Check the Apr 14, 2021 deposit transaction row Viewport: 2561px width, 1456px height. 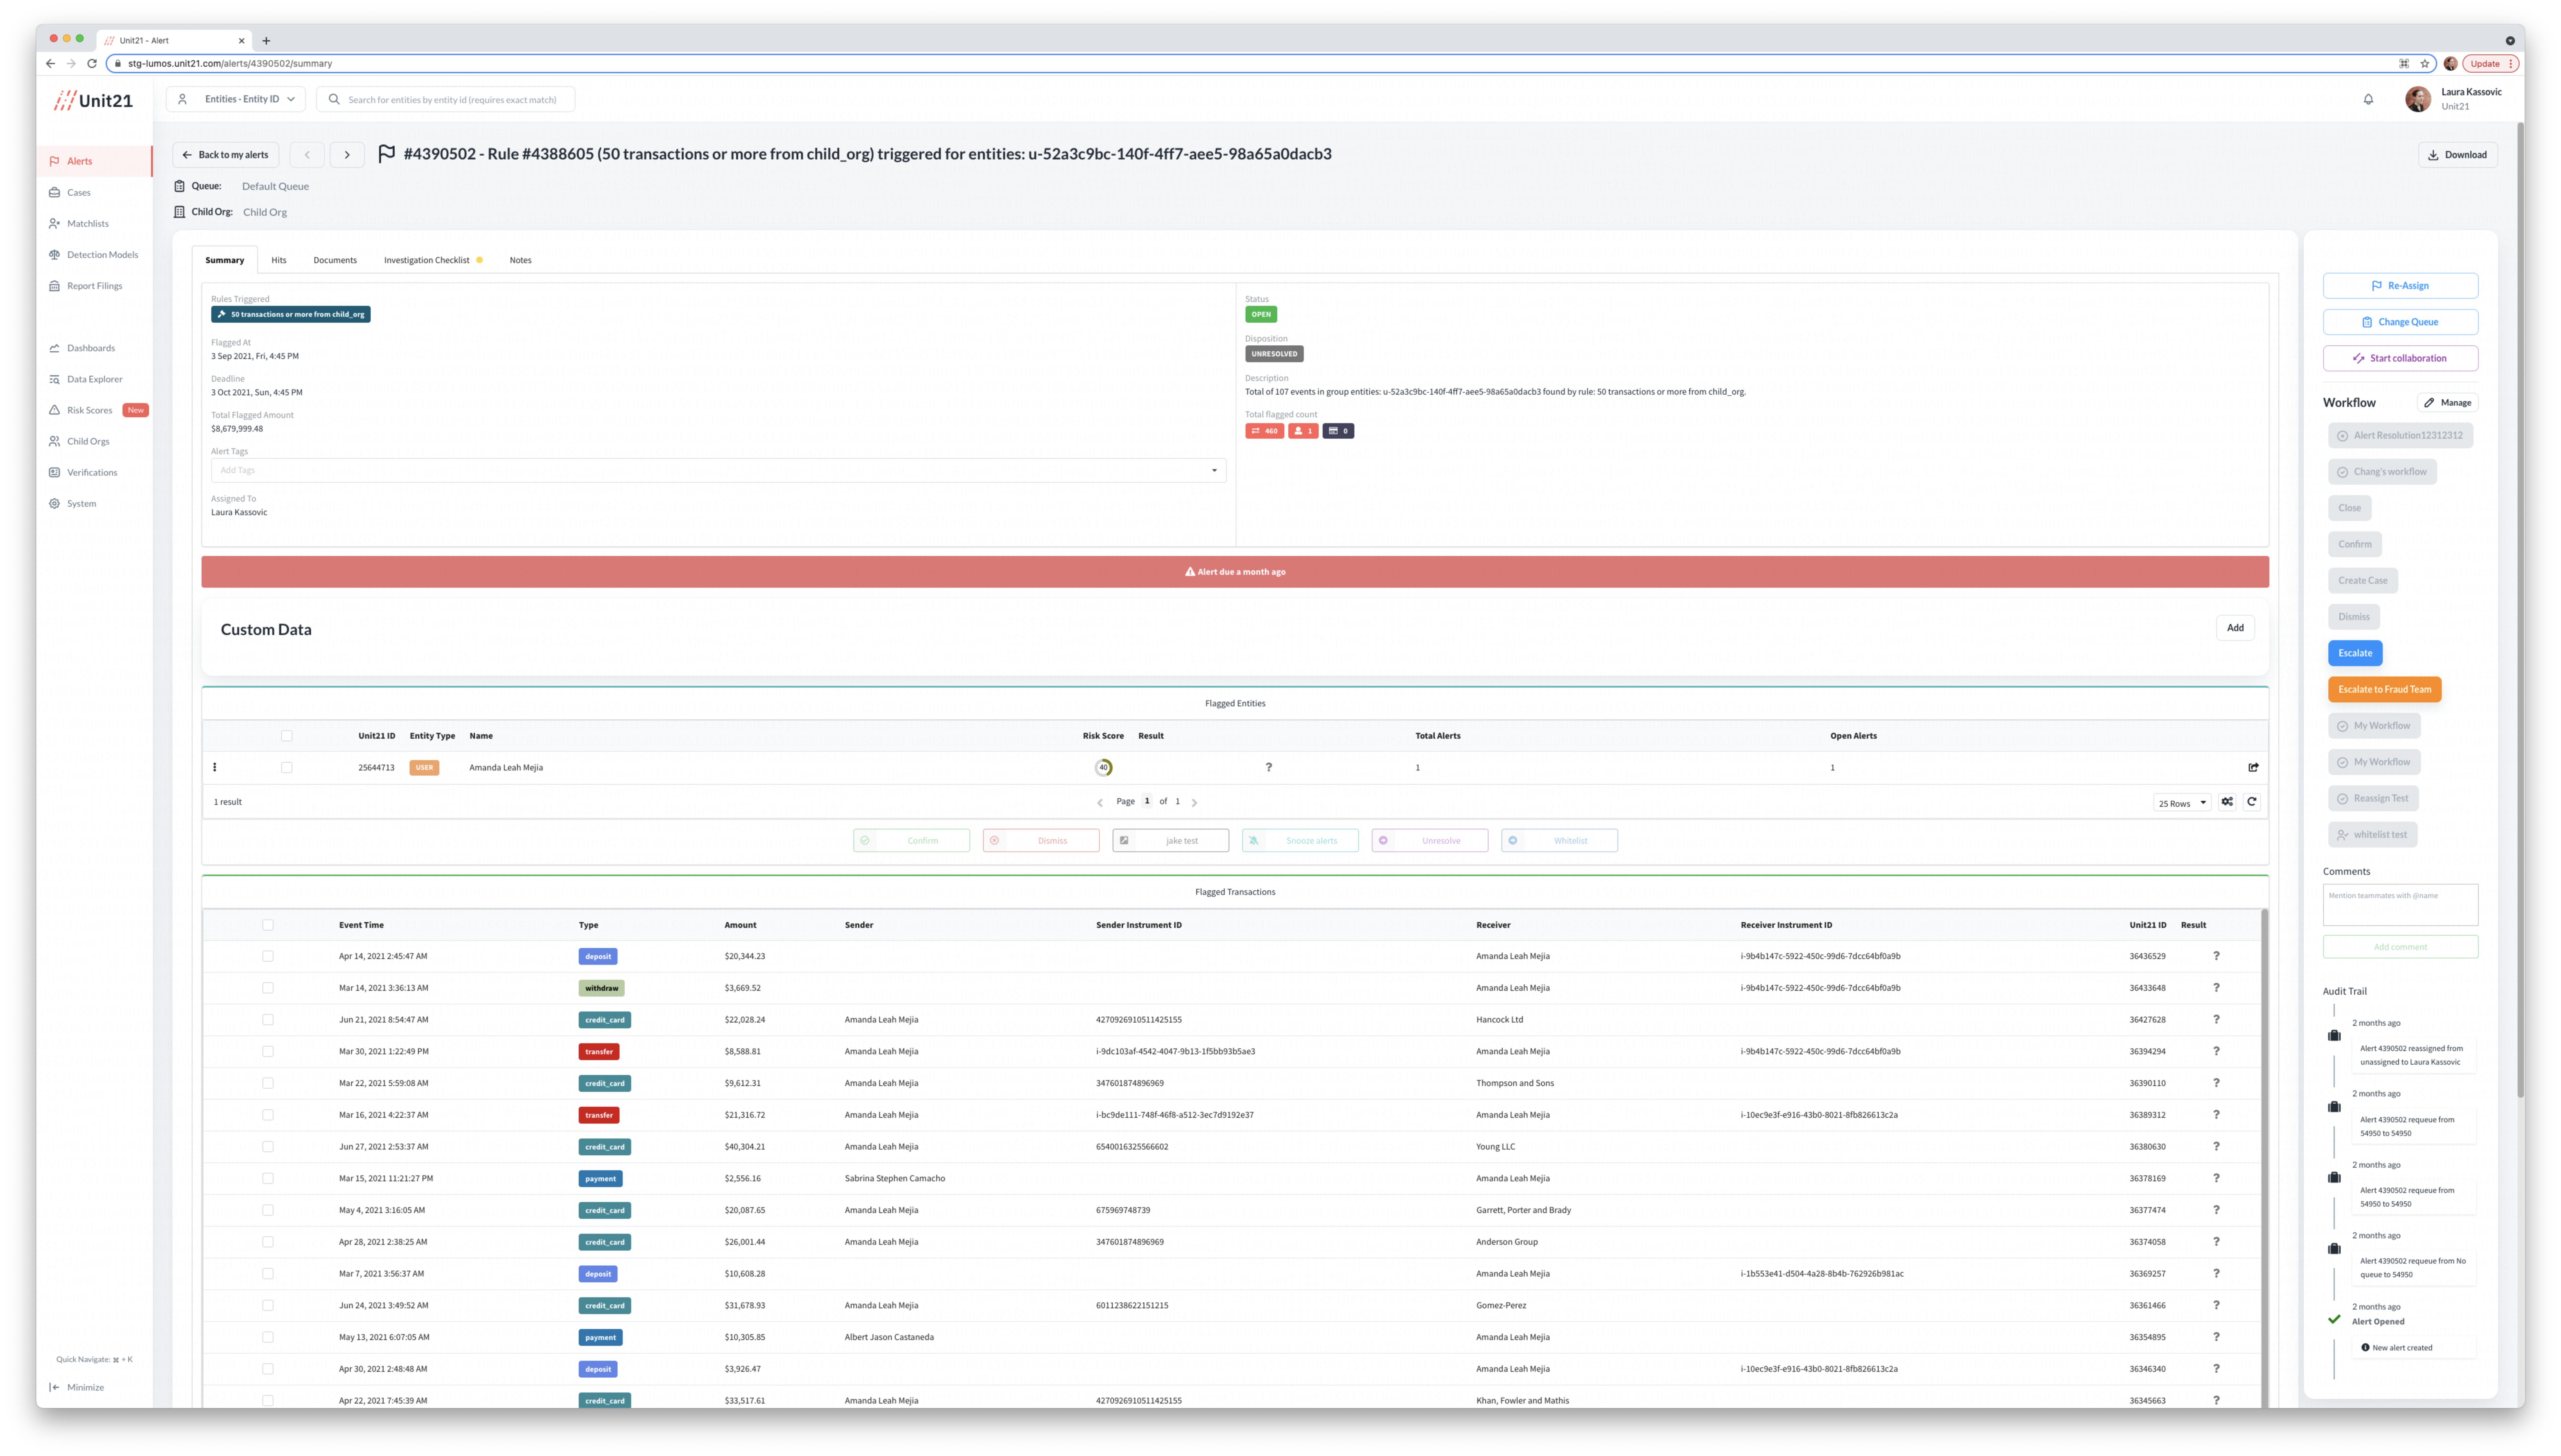point(268,956)
